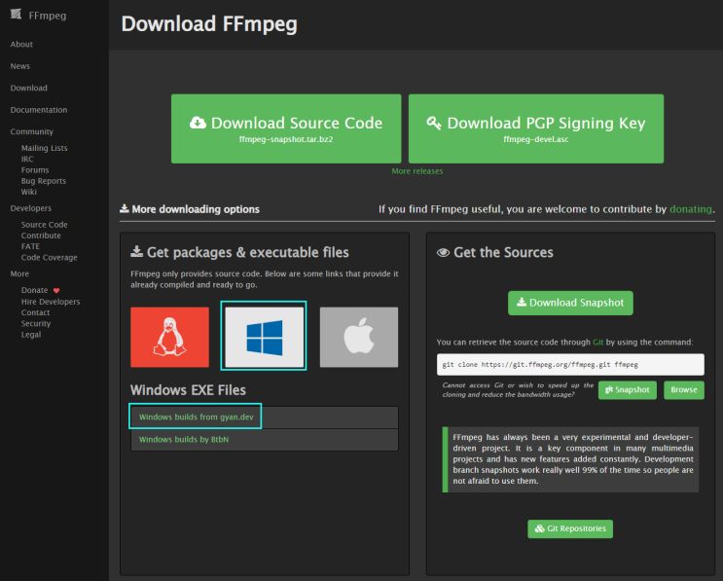
Task: Open the IRC link
Action: point(27,159)
